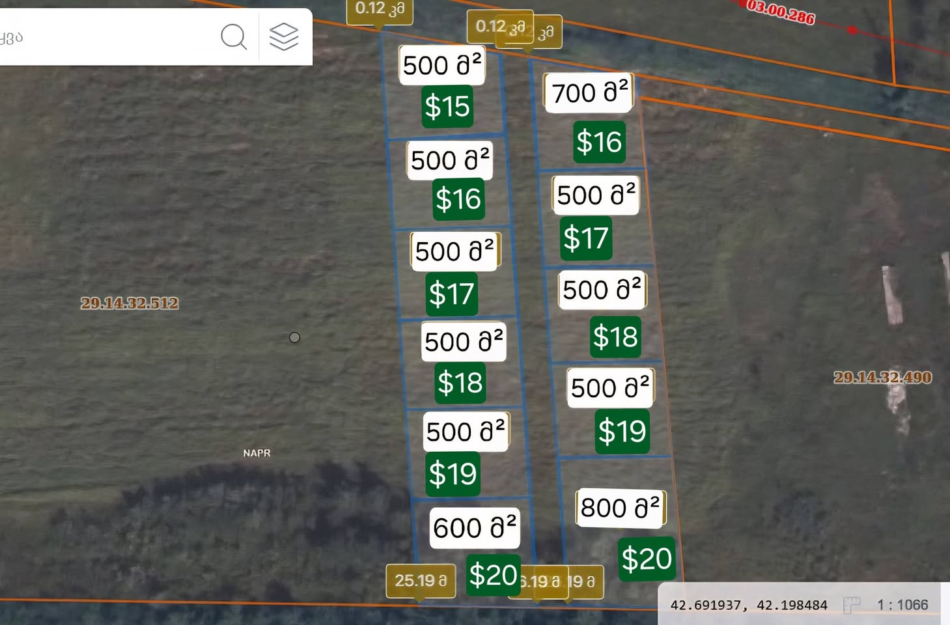Click the $20 tag under the 800 მ² label
The width and height of the screenshot is (950, 625).
(647, 559)
